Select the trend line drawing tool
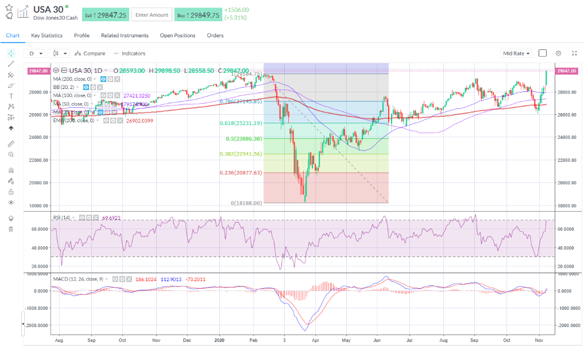Image resolution: width=588 pixels, height=346 pixels. (11, 64)
